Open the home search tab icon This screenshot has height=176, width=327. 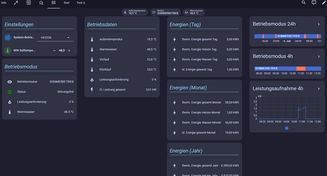point(41,3)
